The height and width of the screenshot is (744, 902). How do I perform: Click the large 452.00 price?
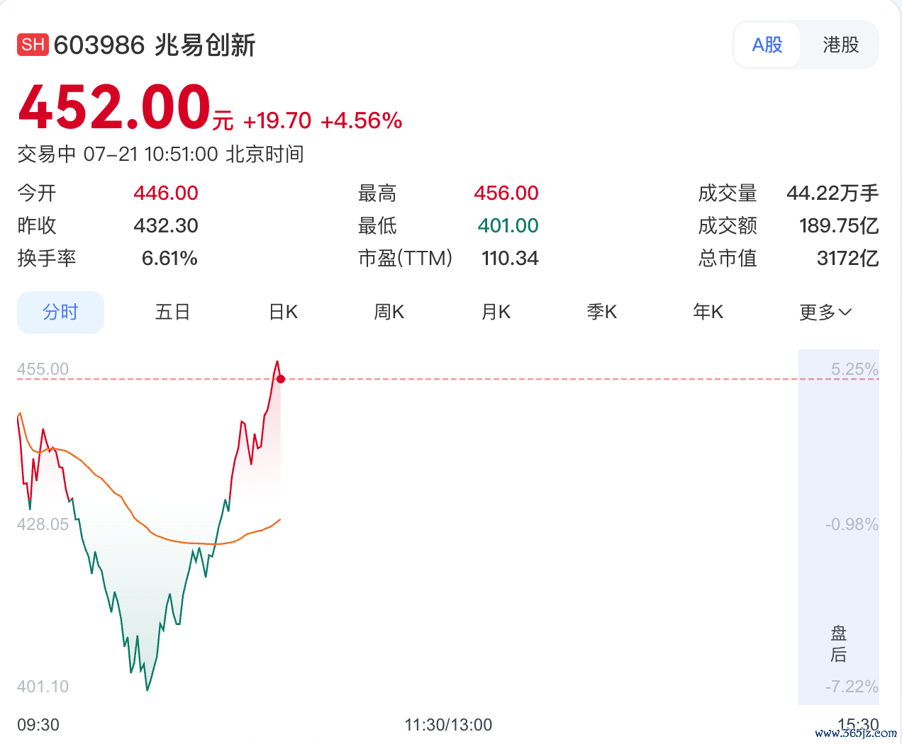pyautogui.click(x=115, y=108)
